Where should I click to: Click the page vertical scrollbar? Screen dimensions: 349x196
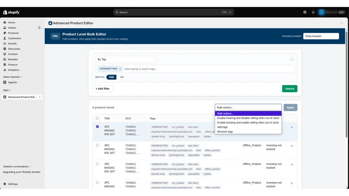coord(346,84)
